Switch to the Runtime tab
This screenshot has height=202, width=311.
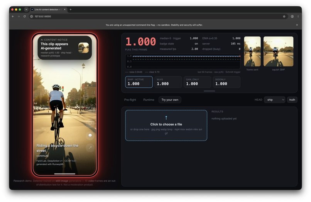(x=149, y=100)
